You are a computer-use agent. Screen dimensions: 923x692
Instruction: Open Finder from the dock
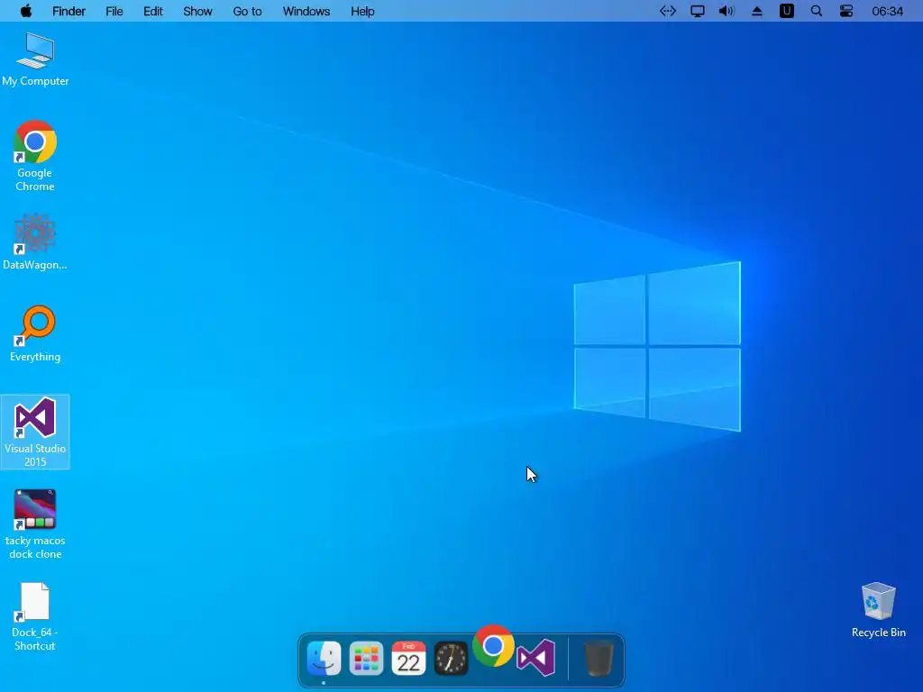pyautogui.click(x=324, y=658)
